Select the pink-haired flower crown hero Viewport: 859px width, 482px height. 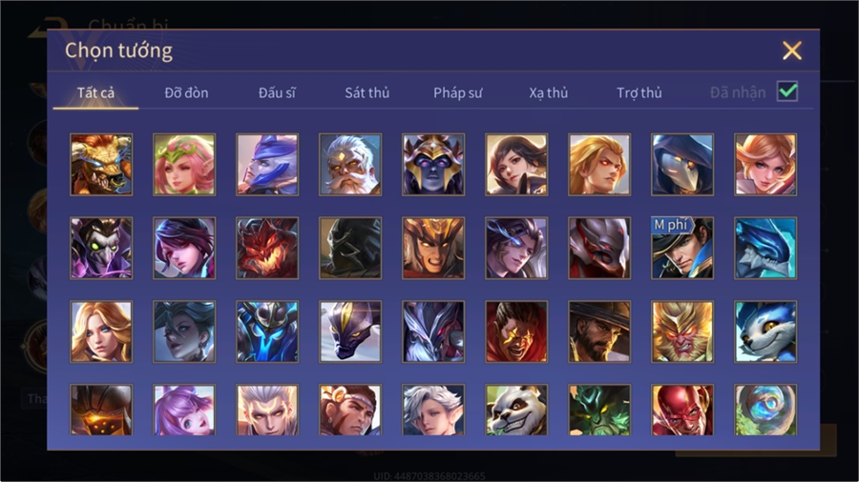[x=184, y=165]
